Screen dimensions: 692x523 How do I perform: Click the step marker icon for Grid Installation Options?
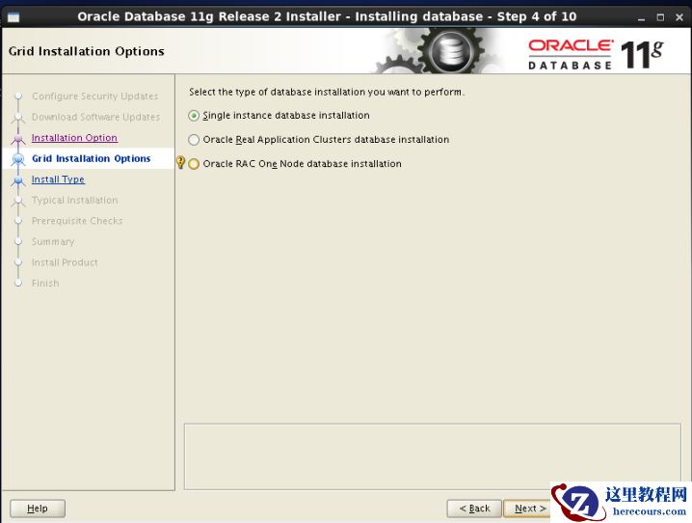[18, 159]
